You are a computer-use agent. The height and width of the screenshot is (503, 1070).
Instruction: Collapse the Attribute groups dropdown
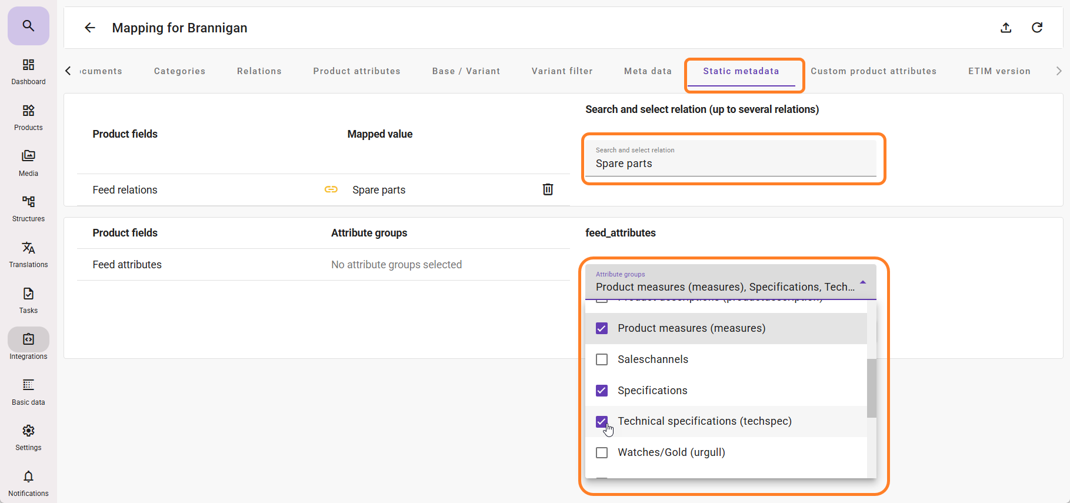pyautogui.click(x=862, y=283)
